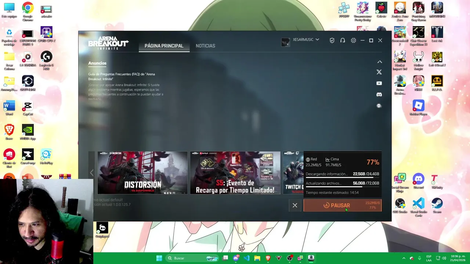Open Zenless Zone Zero desktop shortcut
Viewport: 470px width, 264px height.
400,11
